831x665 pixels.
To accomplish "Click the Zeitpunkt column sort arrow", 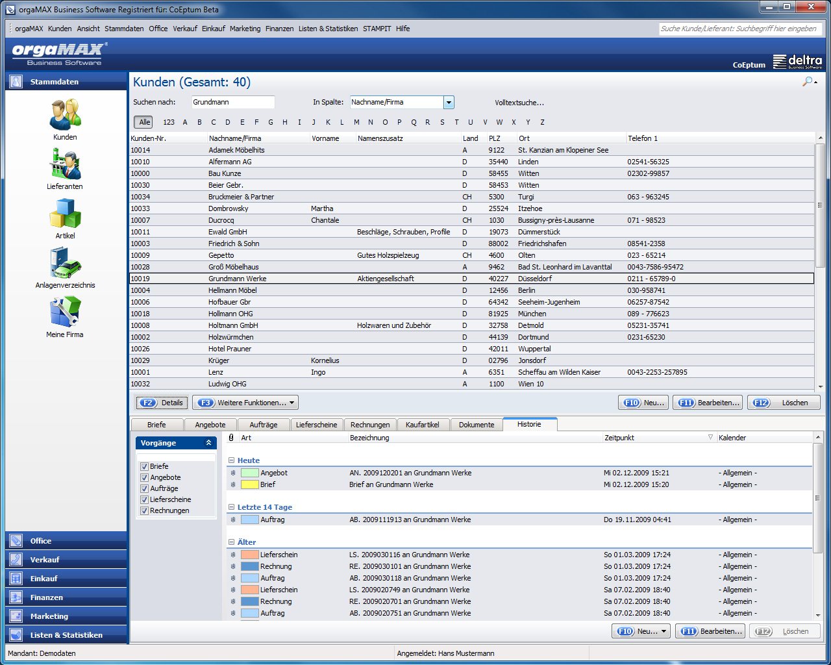I will tap(710, 438).
